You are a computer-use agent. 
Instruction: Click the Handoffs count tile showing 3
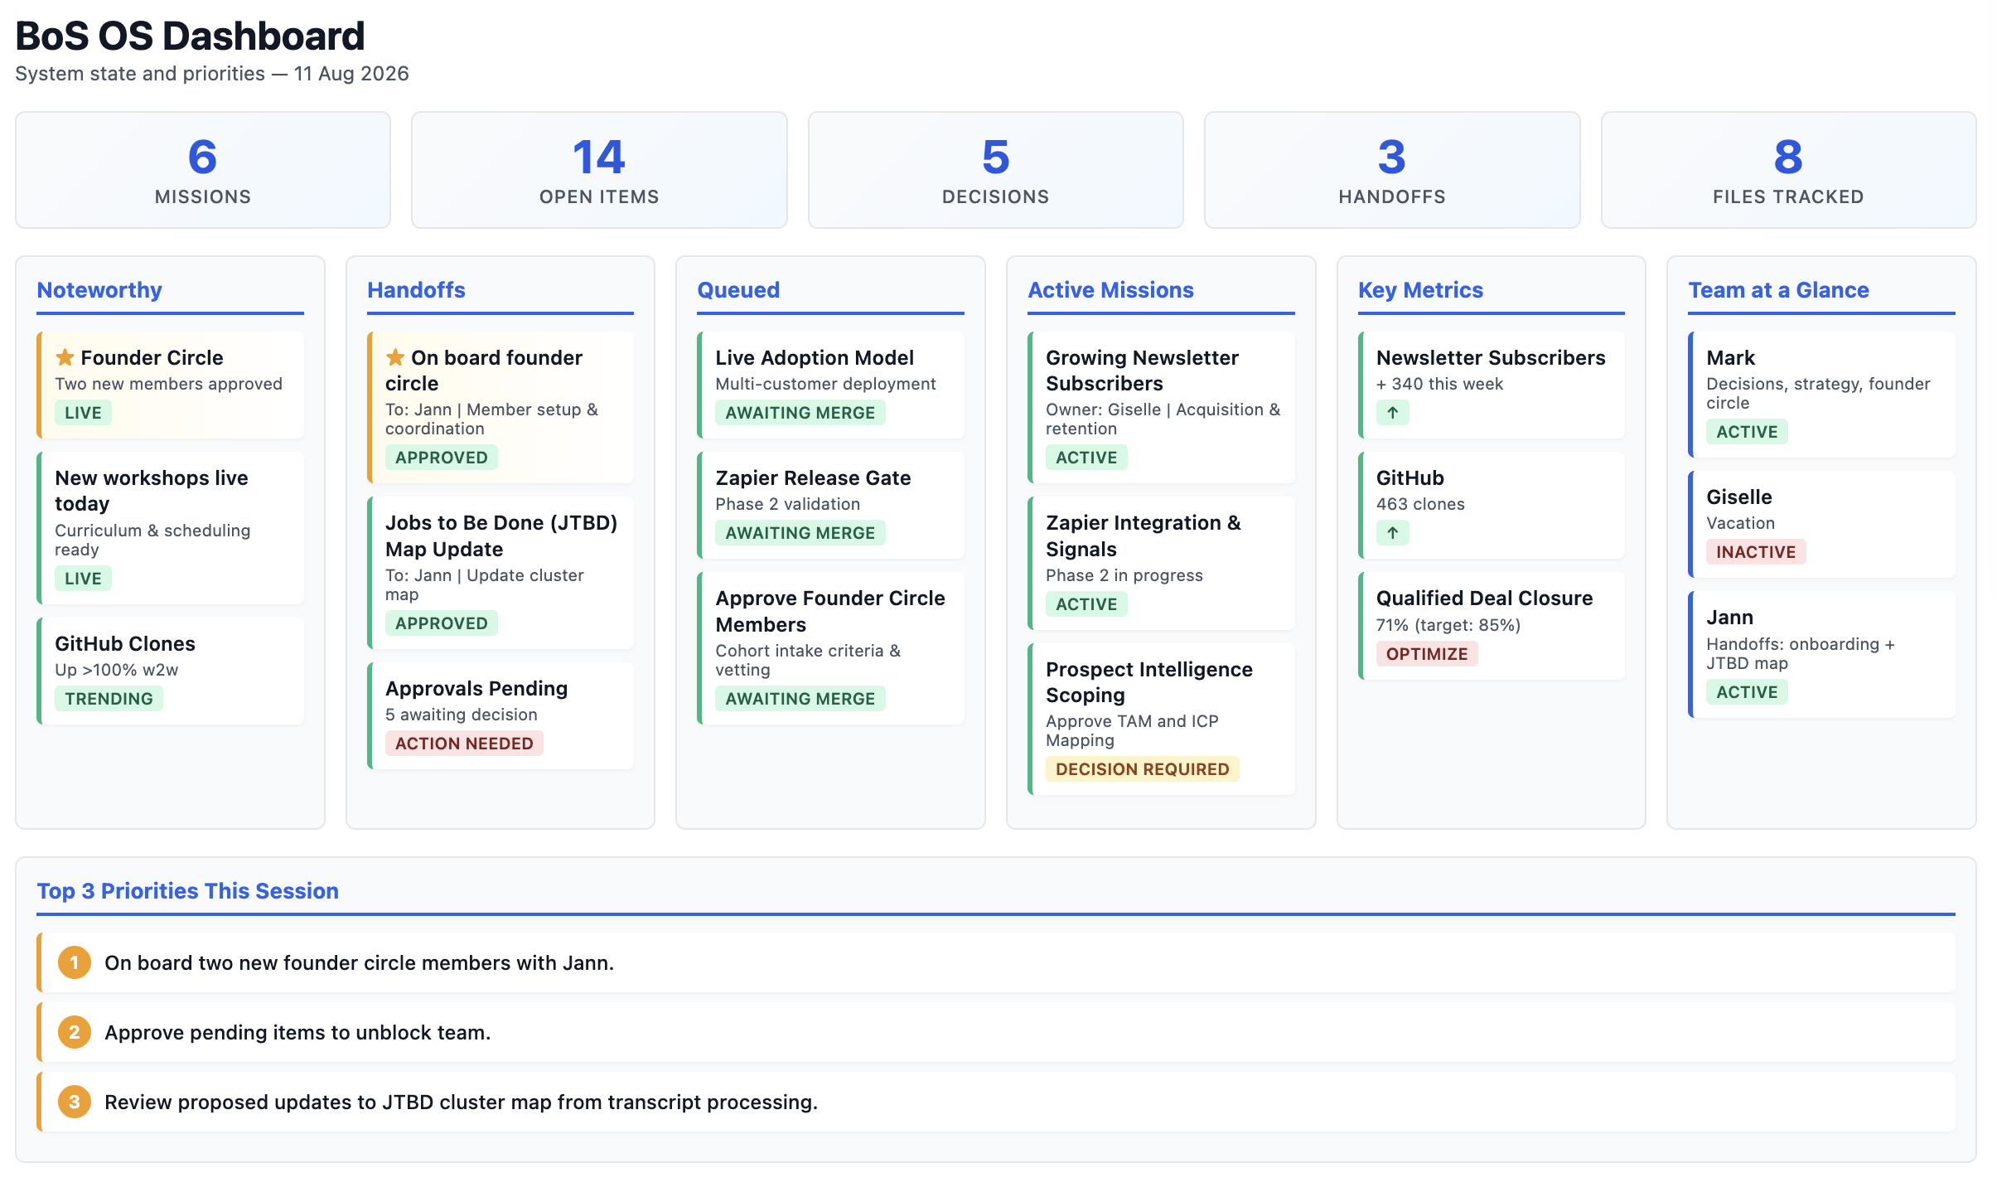tap(1392, 170)
